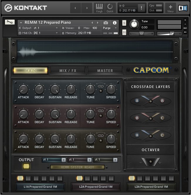Switch to the MASTER tab
The height and width of the screenshot is (195, 191).
pos(105,71)
